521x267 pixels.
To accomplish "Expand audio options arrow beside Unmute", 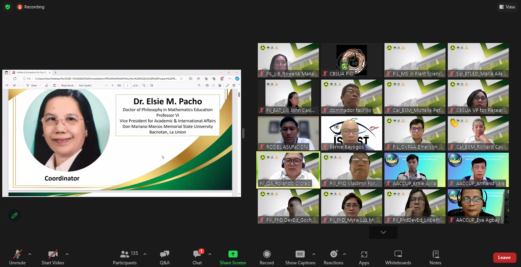I will (x=30, y=254).
